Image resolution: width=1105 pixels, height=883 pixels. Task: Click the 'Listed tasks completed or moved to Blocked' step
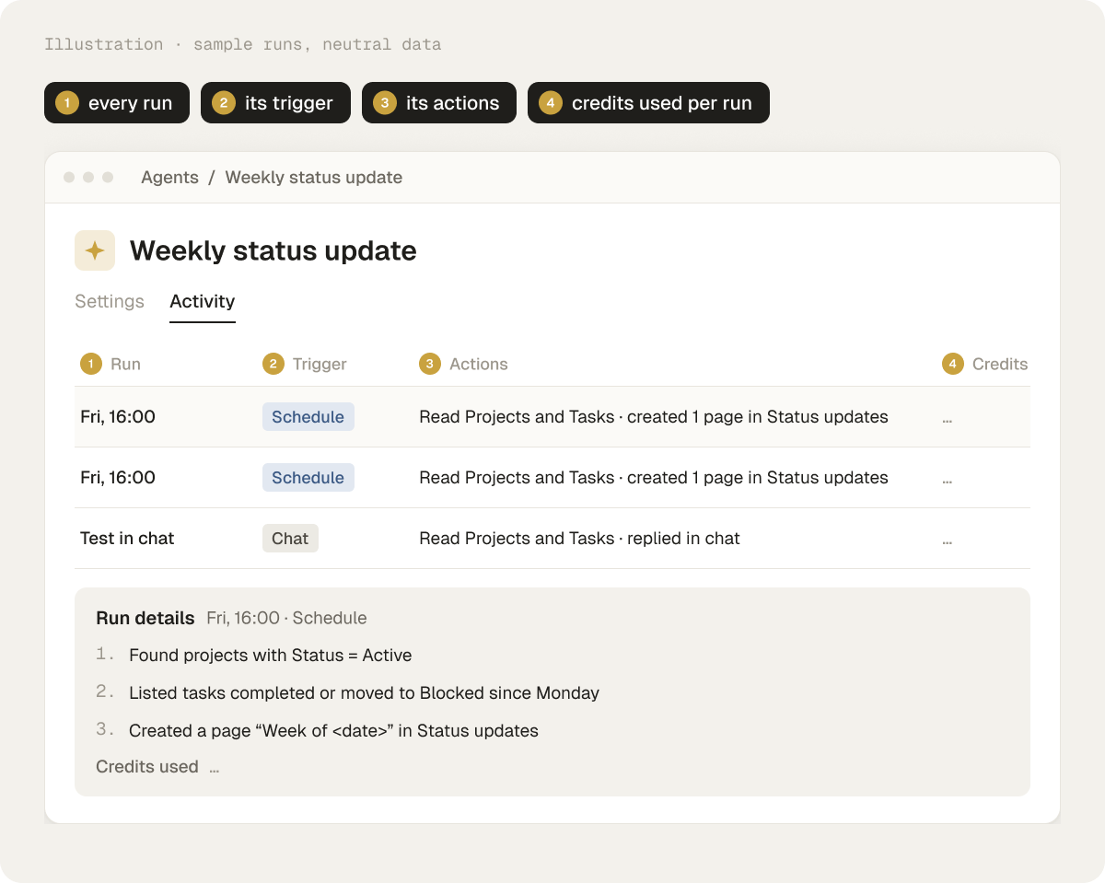(x=364, y=693)
